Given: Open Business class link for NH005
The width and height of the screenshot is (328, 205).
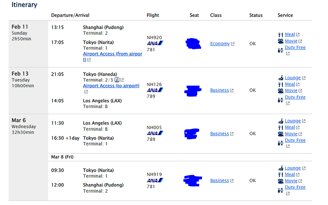Looking at the screenshot, I should pos(220,134).
